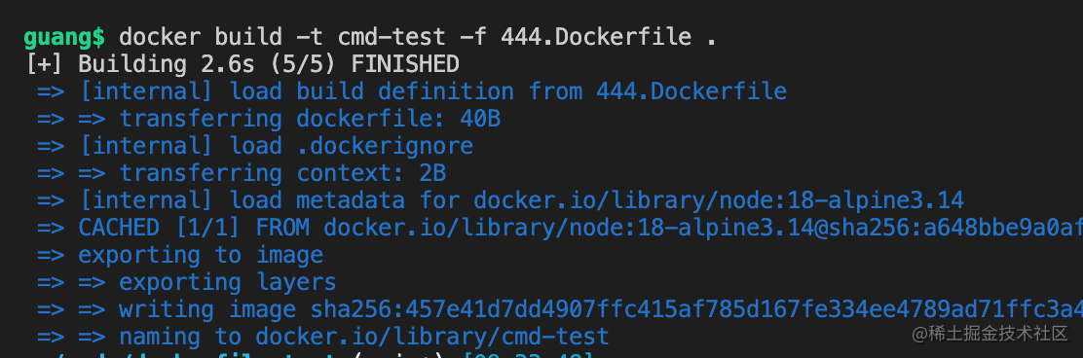Click the [+] marker before Building
The width and height of the screenshot is (1083, 358).
44,64
